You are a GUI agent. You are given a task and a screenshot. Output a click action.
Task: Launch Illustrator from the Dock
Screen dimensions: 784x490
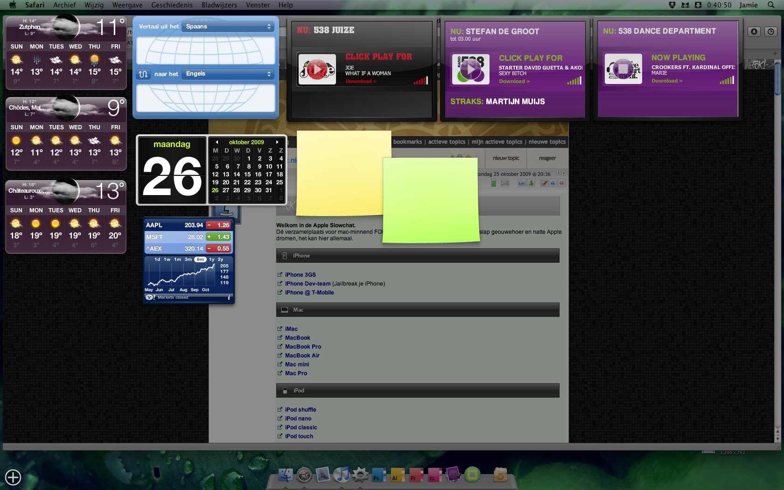tap(398, 475)
